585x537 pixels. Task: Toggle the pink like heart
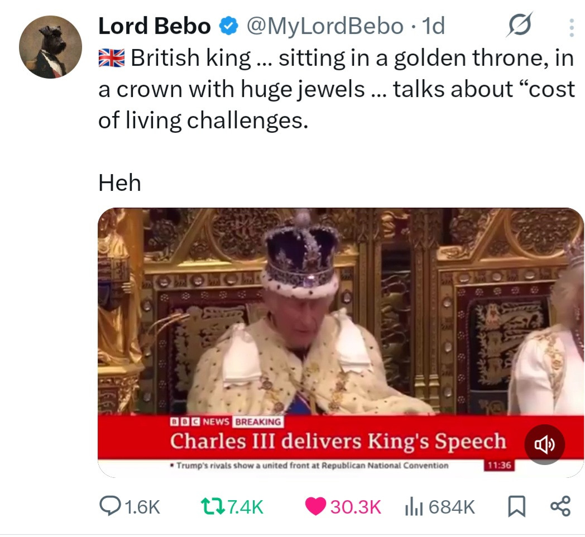click(x=317, y=506)
